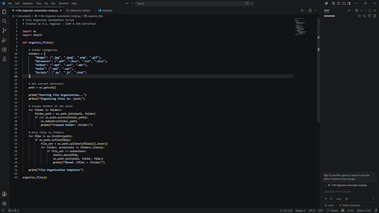Open the File menu
The image size is (379, 213).
point(10,3)
